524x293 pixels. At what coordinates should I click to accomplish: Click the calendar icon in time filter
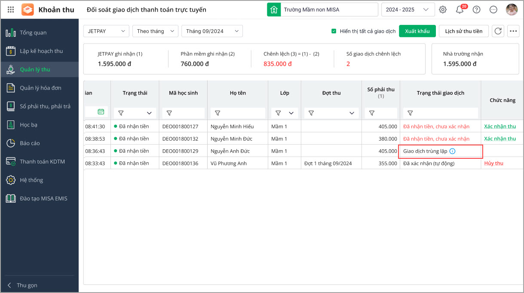(101, 112)
